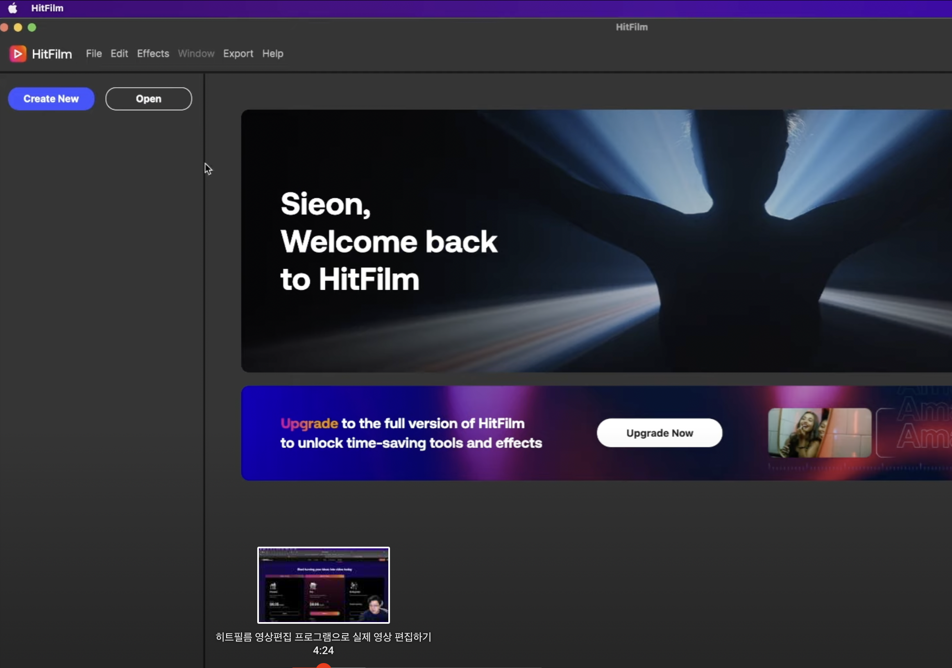Open the HitFilm macOS app menu
The height and width of the screenshot is (668, 952).
[47, 8]
